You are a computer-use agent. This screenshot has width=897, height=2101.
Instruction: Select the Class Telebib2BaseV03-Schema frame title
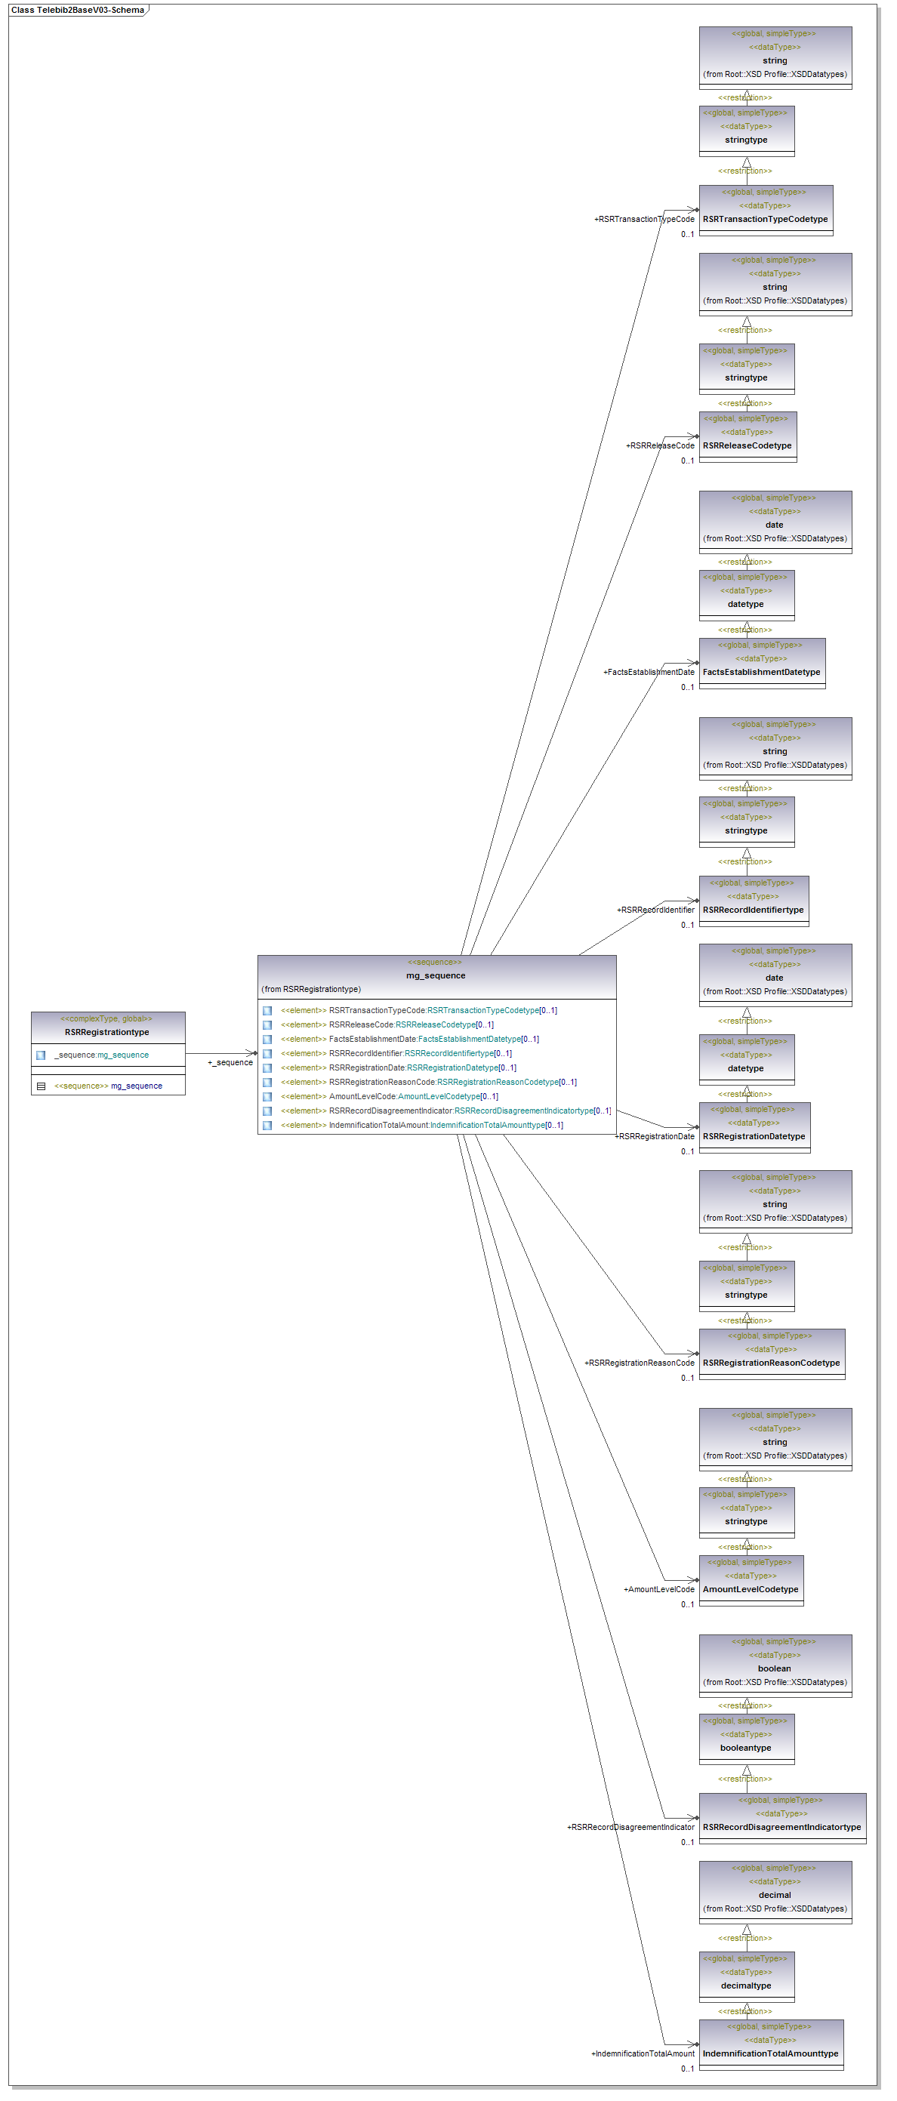pyautogui.click(x=78, y=11)
